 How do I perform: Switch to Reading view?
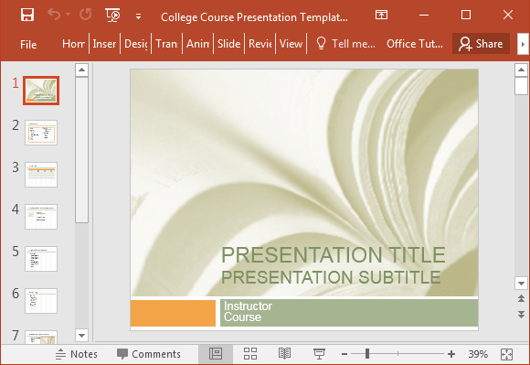[x=284, y=354]
